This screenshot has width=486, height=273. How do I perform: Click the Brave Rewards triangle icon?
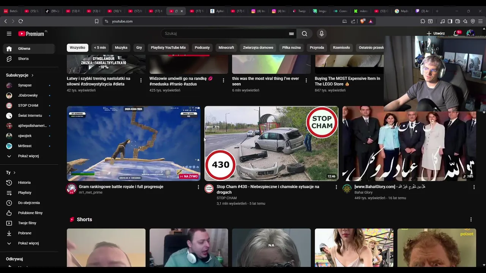371,21
